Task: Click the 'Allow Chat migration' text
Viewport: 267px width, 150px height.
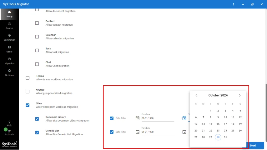Action: (x=58, y=66)
